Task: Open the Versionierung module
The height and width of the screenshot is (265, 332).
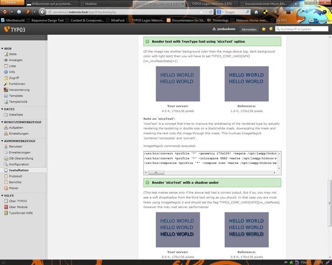Action: click(17, 90)
